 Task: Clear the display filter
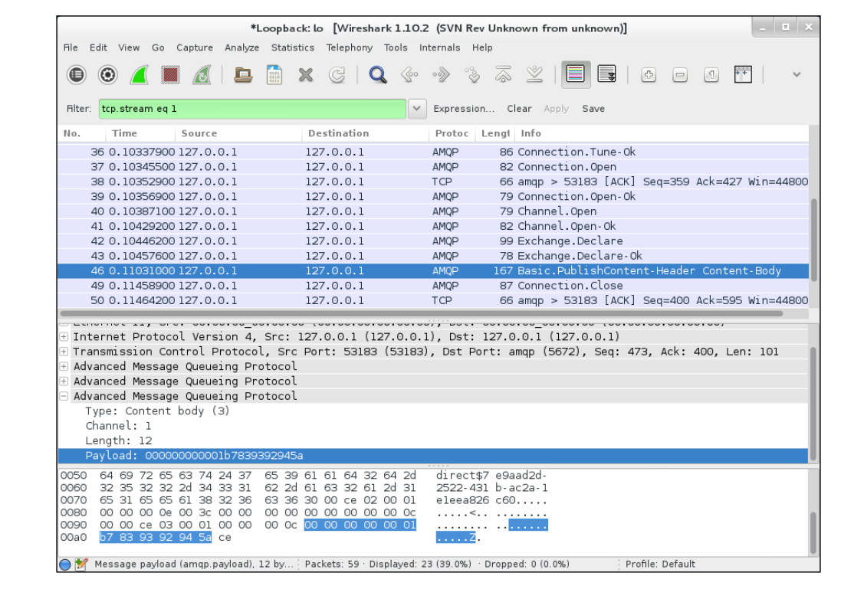click(x=519, y=109)
